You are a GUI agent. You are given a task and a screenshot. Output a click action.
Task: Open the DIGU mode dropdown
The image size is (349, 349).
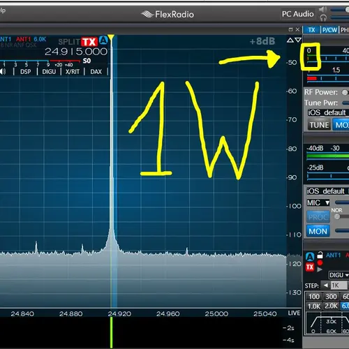pos(339,275)
